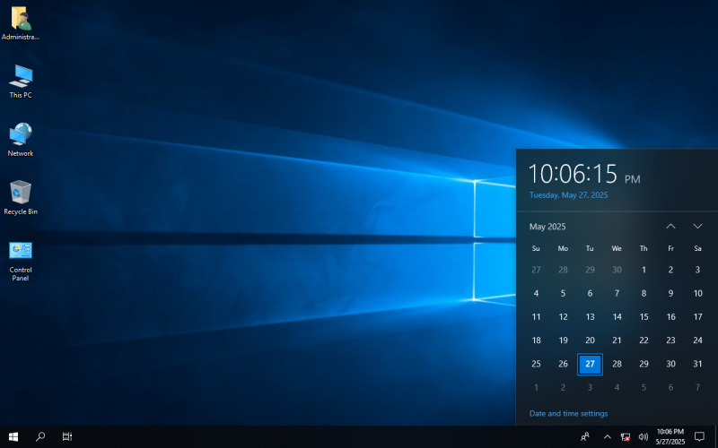The height and width of the screenshot is (448, 718).
Task: Select May 31 in the calendar
Action: pyautogui.click(x=697, y=364)
